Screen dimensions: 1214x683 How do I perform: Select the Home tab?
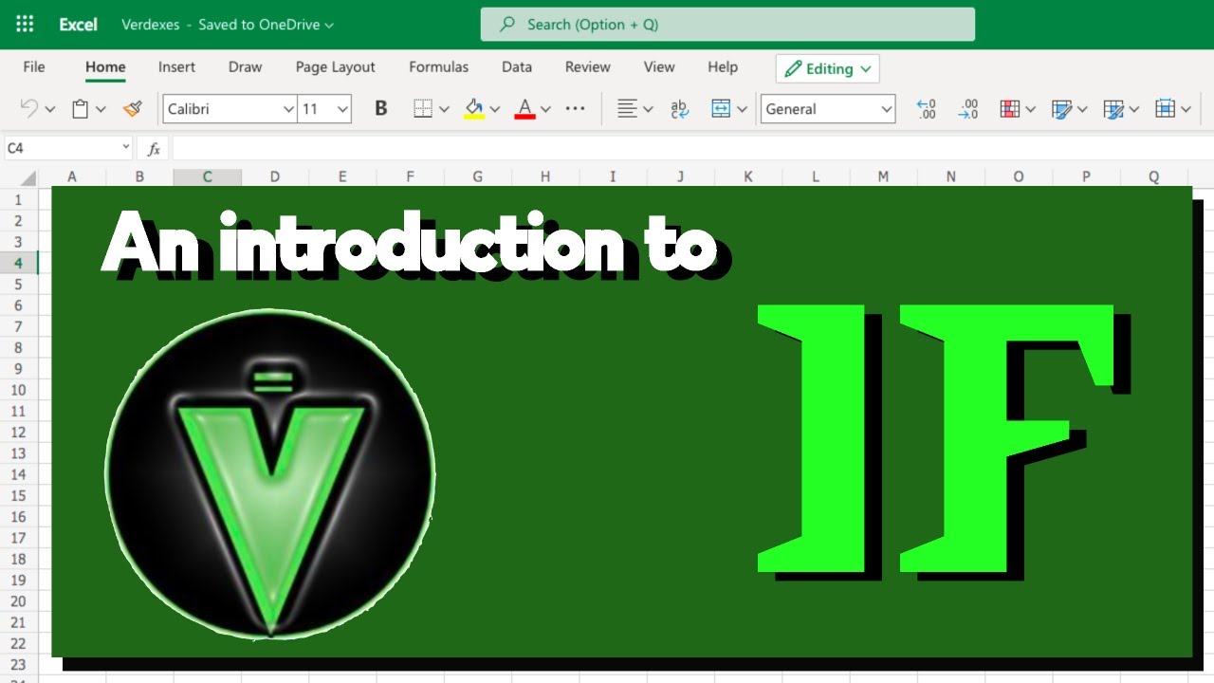click(105, 67)
